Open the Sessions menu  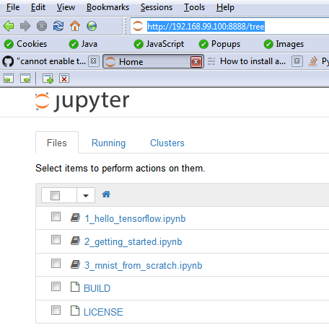(x=157, y=7)
